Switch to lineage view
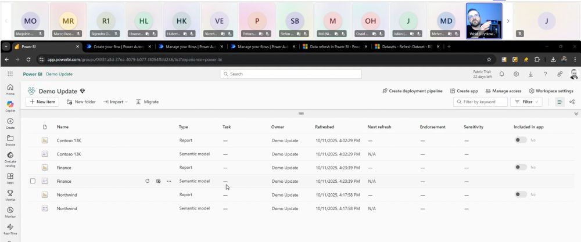This screenshot has height=242, width=581. click(572, 102)
